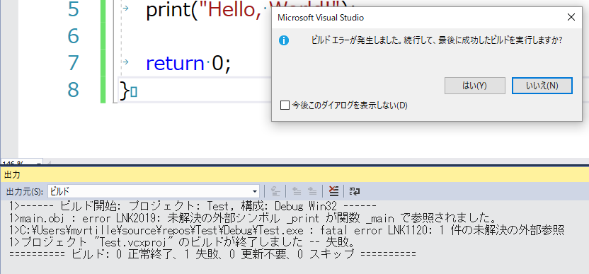Close the Microsoft Visual Studio dialog

[x=571, y=17]
